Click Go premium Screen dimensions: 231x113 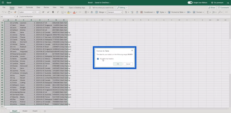[x=217, y=3]
